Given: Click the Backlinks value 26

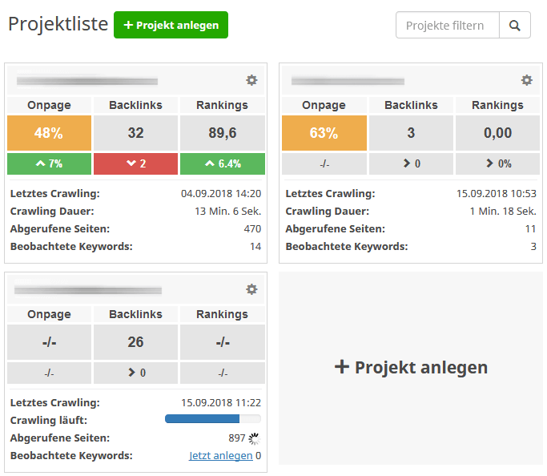Looking at the screenshot, I should [x=135, y=342].
